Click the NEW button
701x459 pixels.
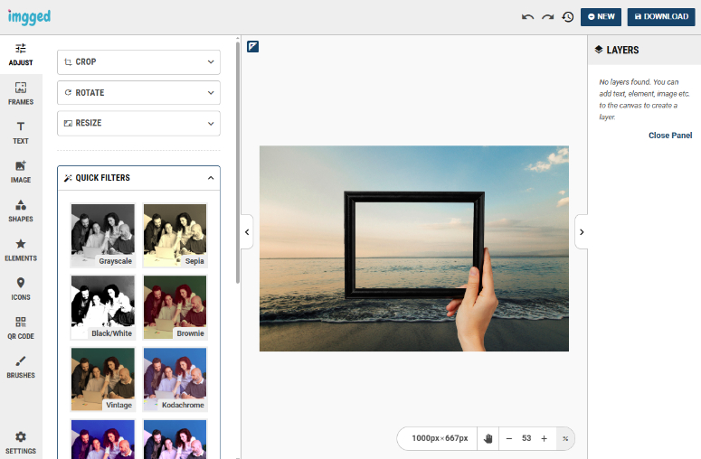pyautogui.click(x=601, y=17)
